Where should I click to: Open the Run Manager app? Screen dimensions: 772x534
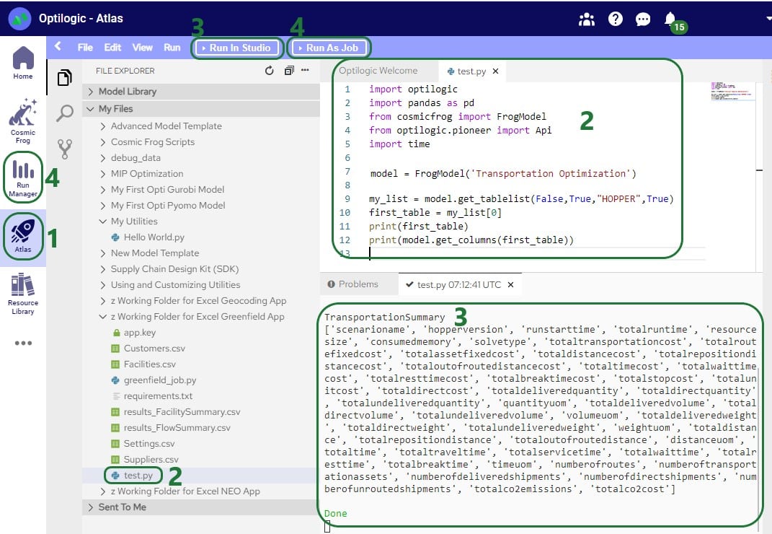click(x=22, y=178)
